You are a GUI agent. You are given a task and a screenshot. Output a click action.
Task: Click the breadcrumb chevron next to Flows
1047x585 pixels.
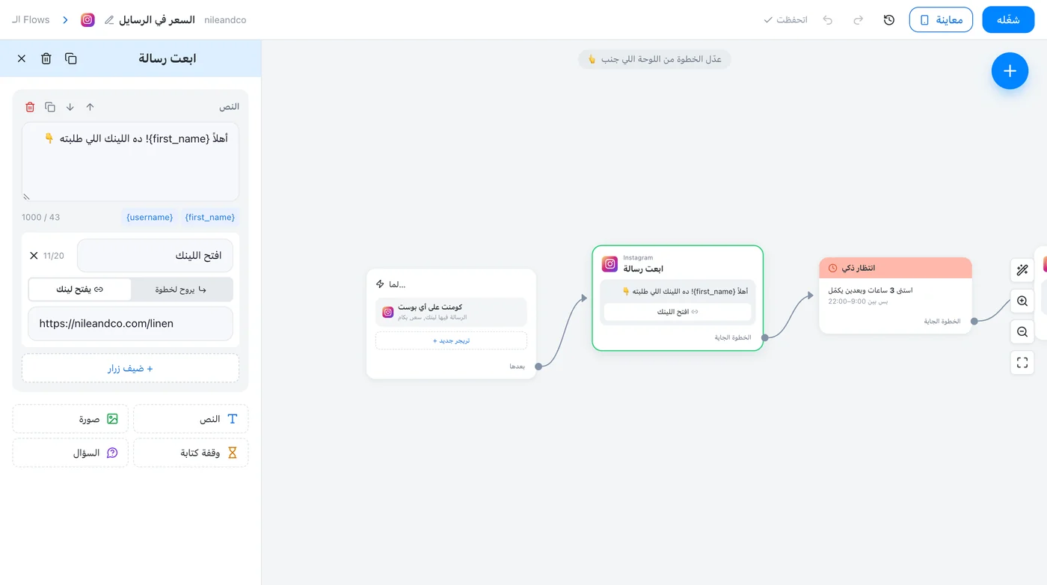[65, 20]
